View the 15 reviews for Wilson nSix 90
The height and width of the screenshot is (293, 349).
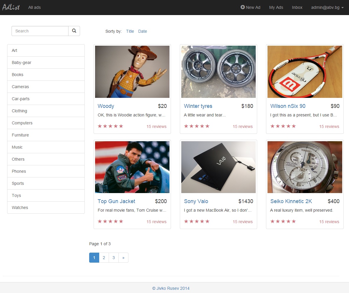coord(329,126)
